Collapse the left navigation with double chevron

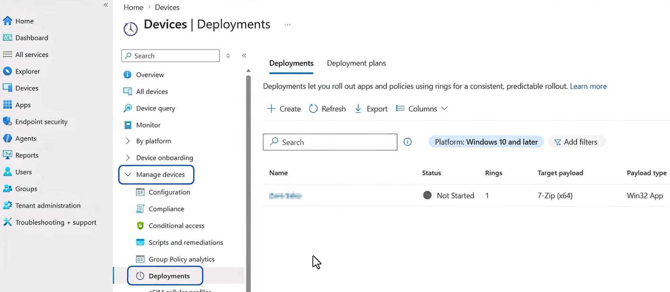tap(106, 5)
